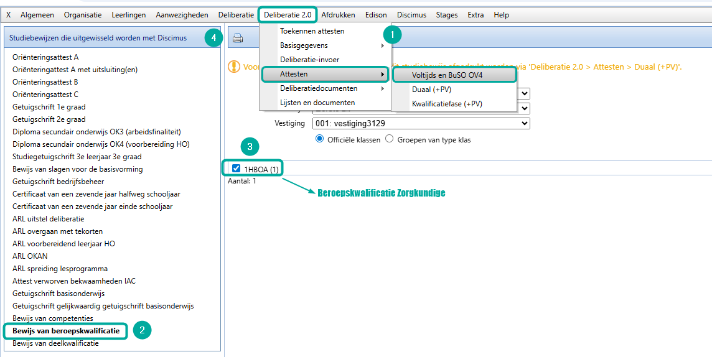Toggle the 1HBOA class checkbox
The image size is (712, 357).
point(236,169)
